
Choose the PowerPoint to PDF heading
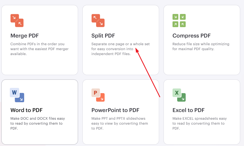[115, 110]
